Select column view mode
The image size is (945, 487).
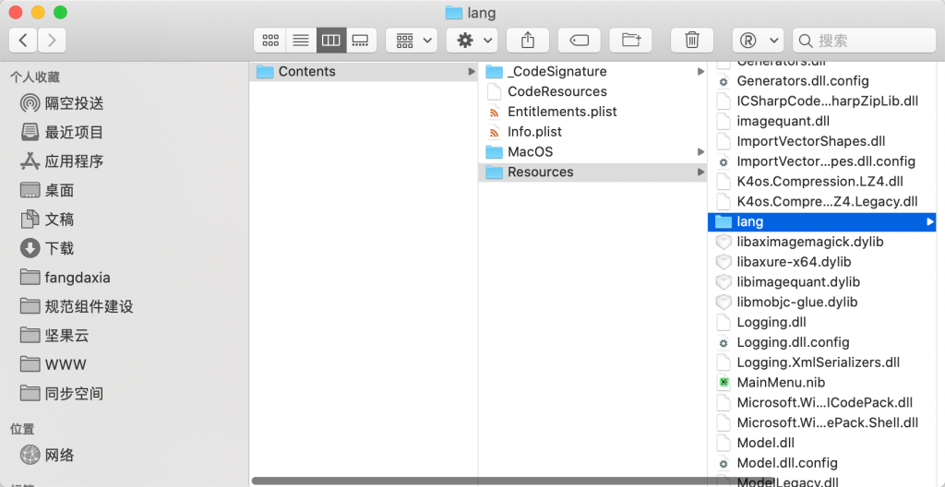329,41
